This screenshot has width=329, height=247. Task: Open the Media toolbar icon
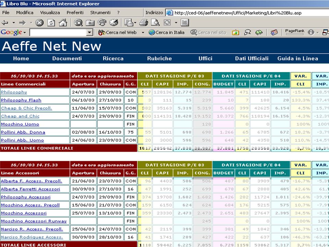(102, 23)
